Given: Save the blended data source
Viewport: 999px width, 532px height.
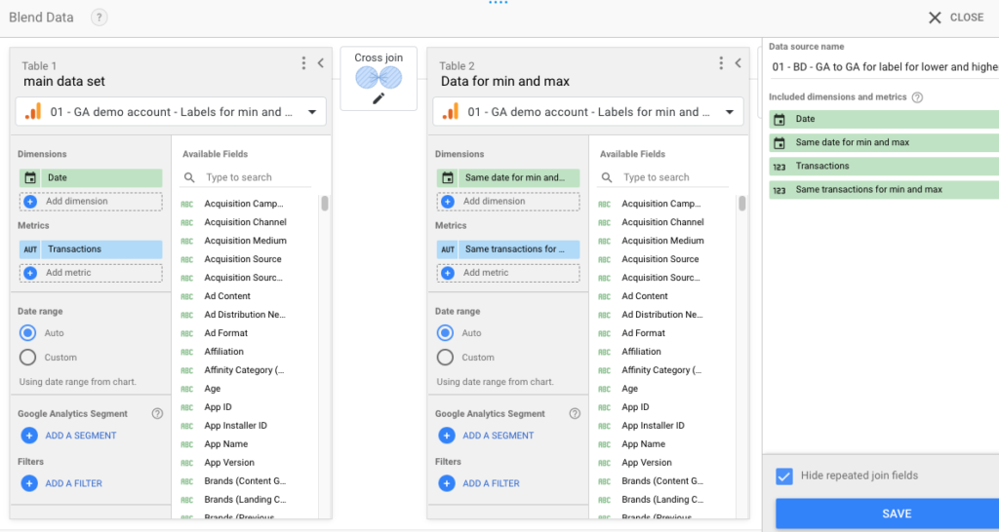Looking at the screenshot, I should (x=888, y=513).
